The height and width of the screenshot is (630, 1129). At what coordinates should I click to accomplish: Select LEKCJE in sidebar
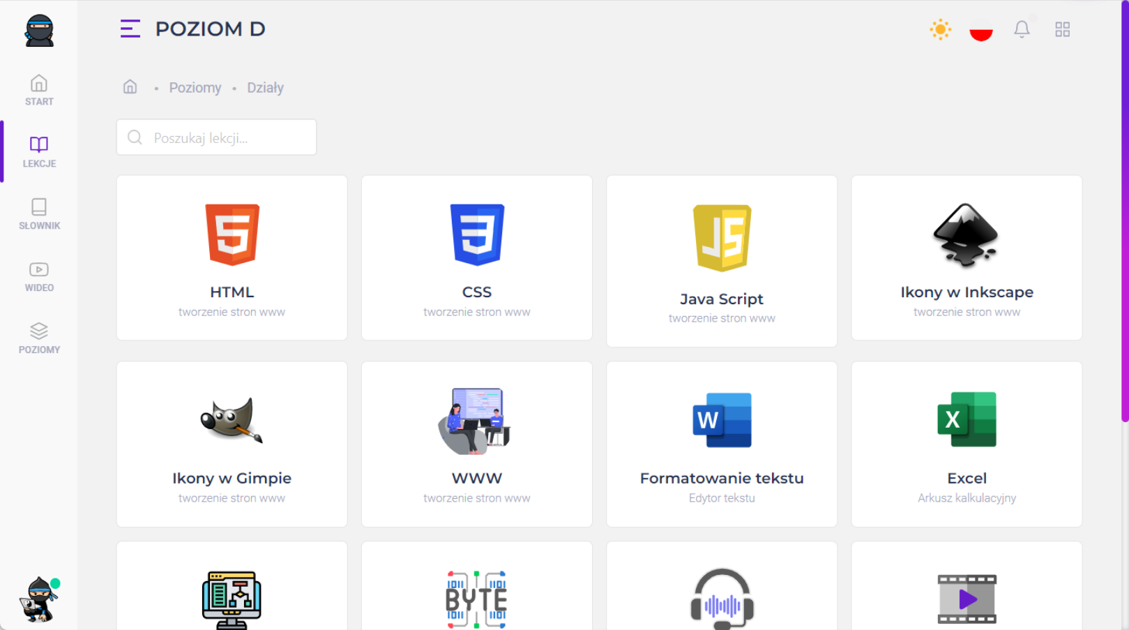tap(39, 152)
